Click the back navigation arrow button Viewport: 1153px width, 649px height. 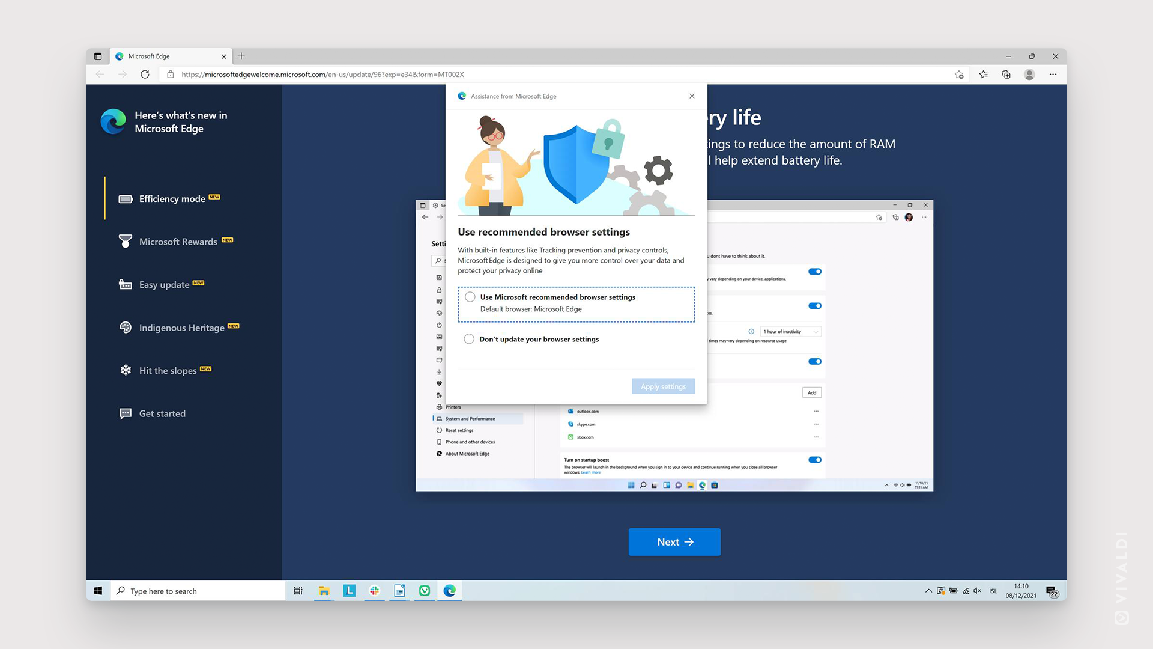[x=99, y=74]
